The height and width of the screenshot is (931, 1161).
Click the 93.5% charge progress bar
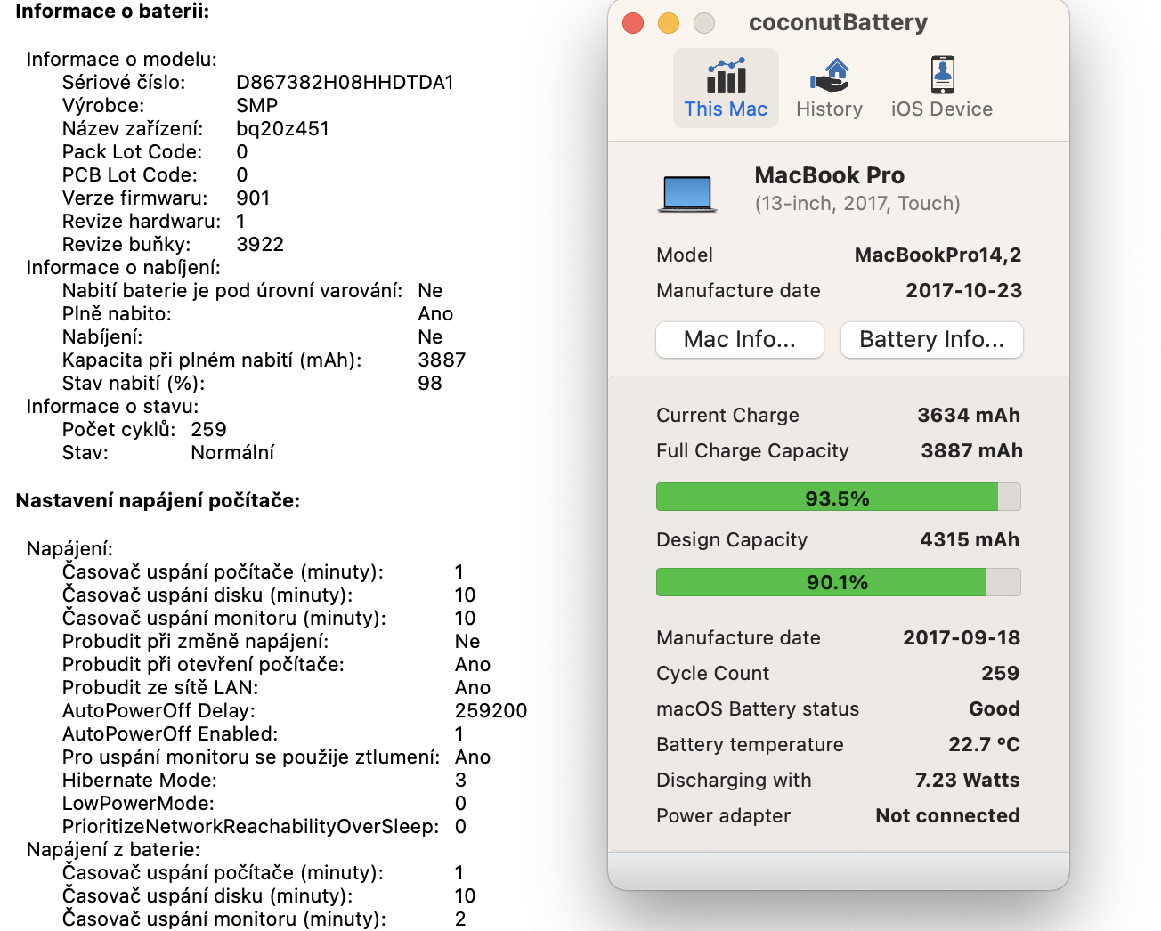pos(839,497)
